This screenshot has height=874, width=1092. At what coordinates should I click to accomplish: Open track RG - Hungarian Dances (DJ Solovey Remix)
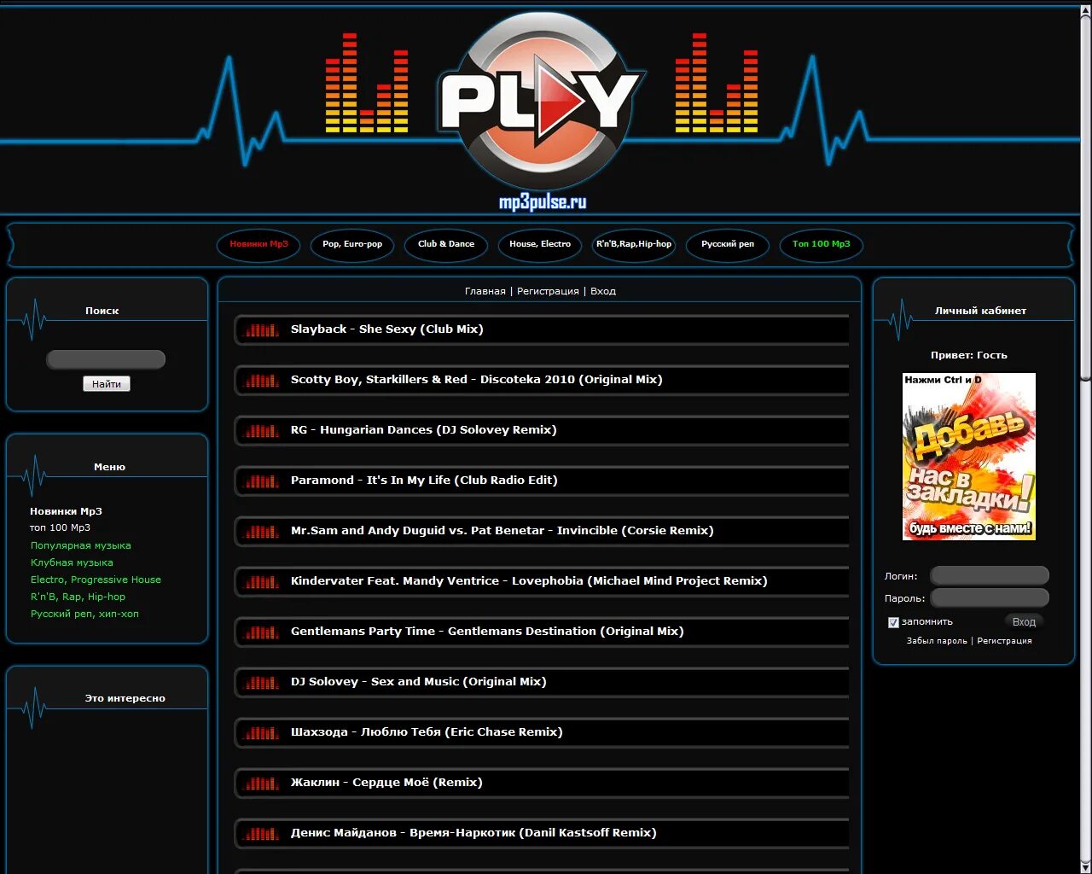click(424, 430)
